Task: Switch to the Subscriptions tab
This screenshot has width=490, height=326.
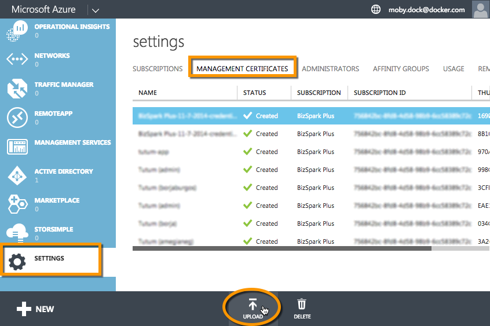Action: pos(158,68)
